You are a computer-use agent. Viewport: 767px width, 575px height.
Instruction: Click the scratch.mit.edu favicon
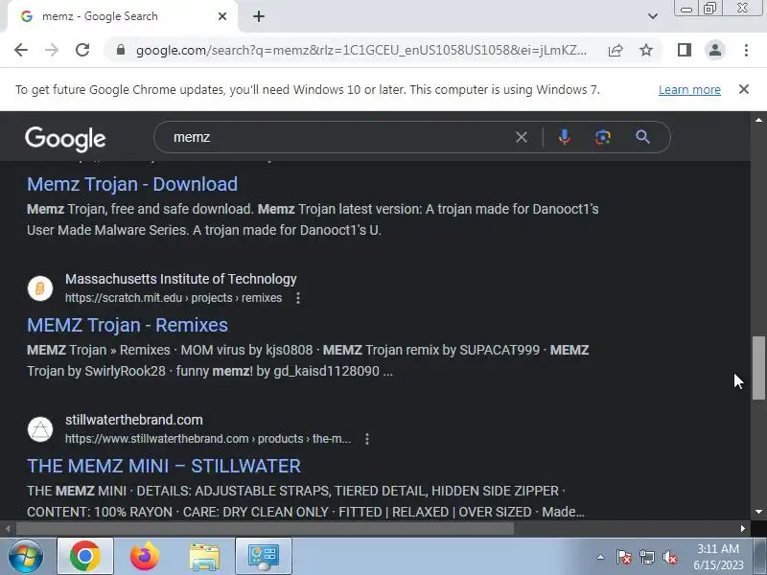point(40,288)
